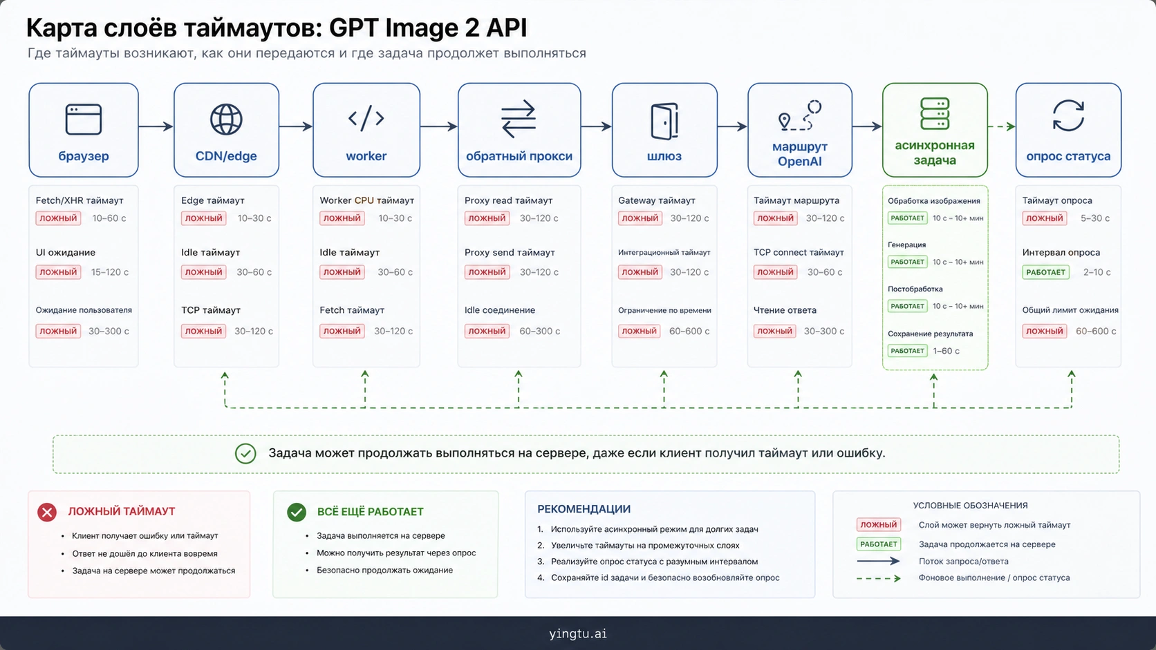Click 'Можно получить результат через опрос' bullet

396,553
